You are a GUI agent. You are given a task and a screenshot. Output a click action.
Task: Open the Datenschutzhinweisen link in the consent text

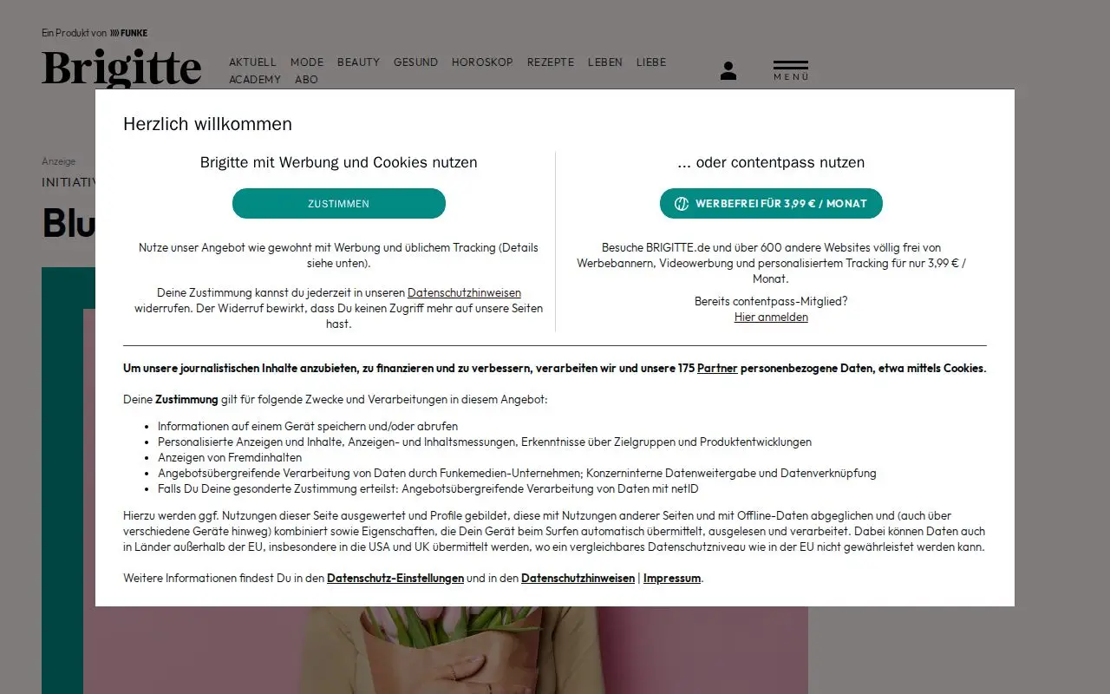point(464,293)
